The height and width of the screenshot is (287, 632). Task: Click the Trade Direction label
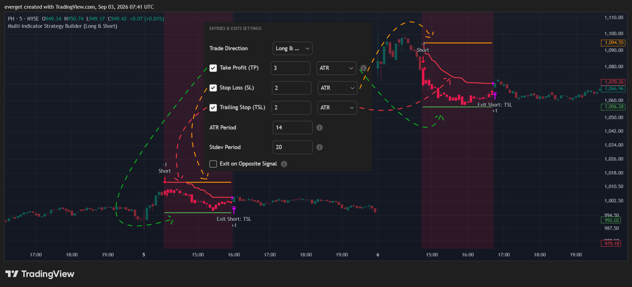coord(229,48)
